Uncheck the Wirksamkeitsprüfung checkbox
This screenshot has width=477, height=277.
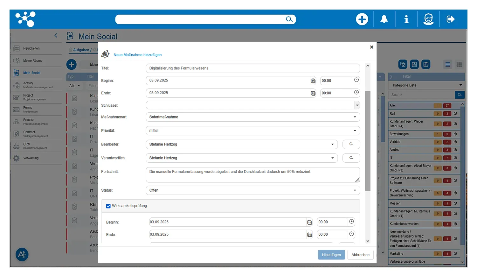(108, 206)
